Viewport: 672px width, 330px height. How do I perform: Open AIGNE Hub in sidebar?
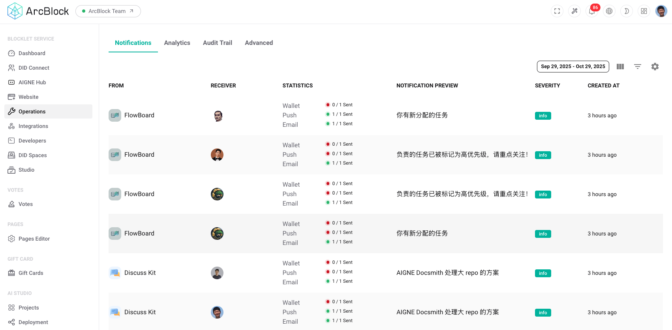tap(48, 82)
